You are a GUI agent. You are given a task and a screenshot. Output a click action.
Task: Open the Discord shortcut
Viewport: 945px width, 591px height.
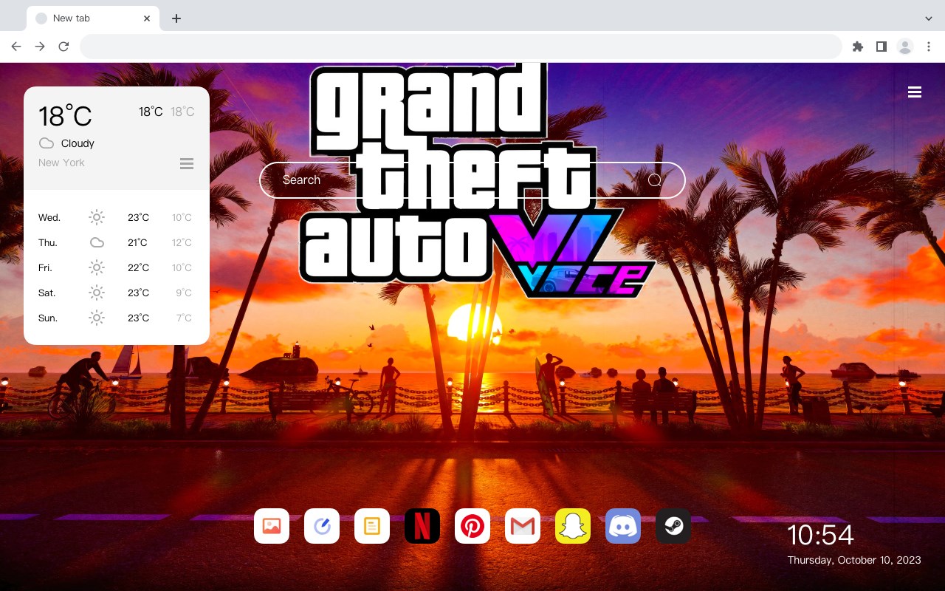[x=623, y=526]
